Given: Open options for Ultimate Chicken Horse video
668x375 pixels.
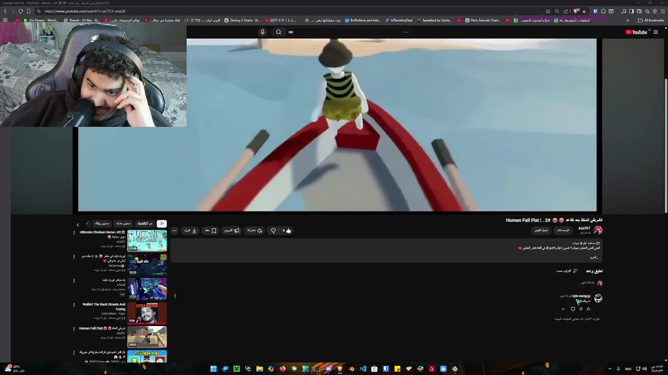Looking at the screenshot, I should (x=74, y=232).
